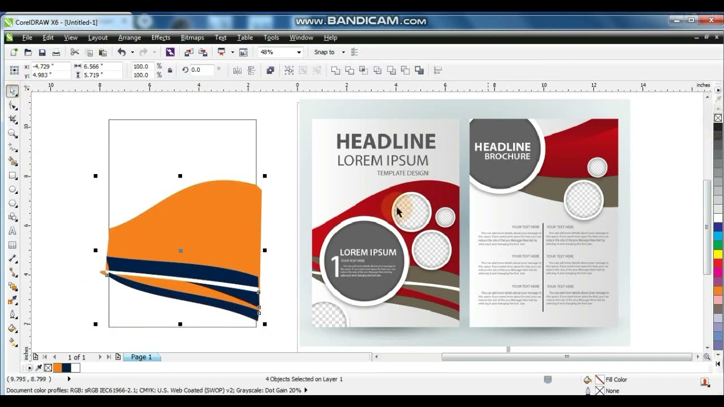Click the Export icon
724x407 pixels.
pyautogui.click(x=202, y=52)
